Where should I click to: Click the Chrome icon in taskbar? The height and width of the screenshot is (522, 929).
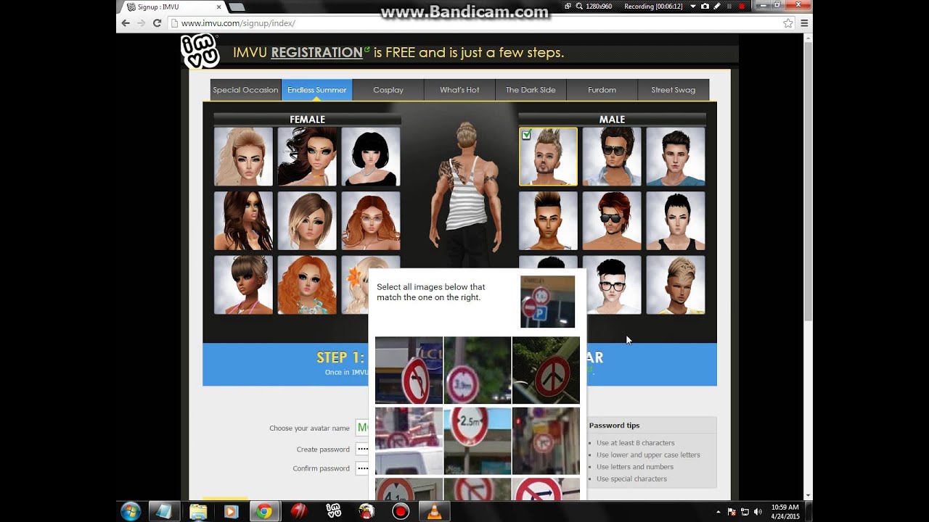tap(264, 512)
